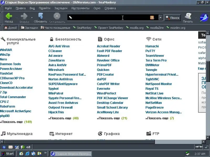This screenshot has width=210, height=157.
Task: Open Forward button history dropdown arrow
Action: tap(32, 18)
